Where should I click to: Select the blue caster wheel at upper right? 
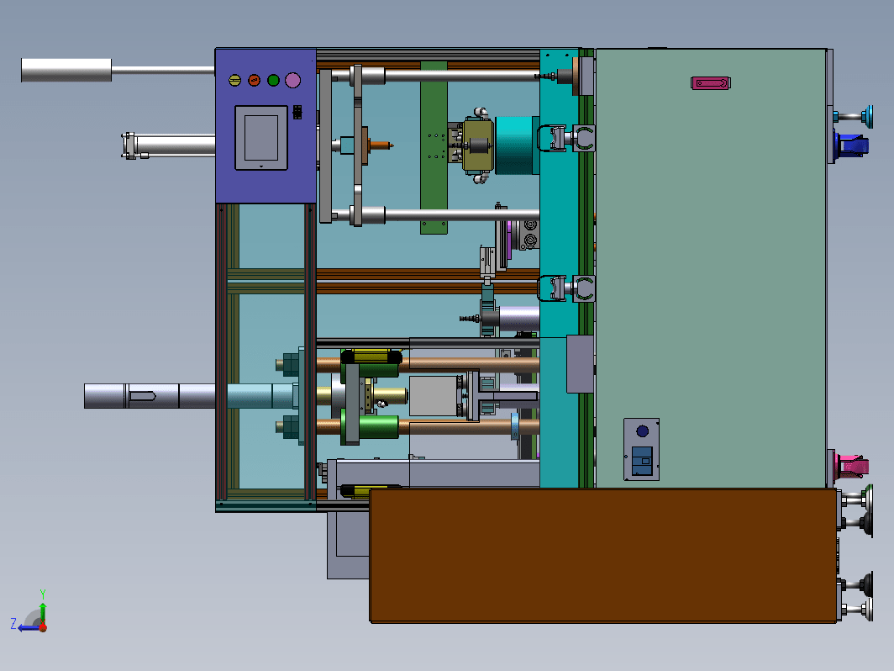[852, 145]
